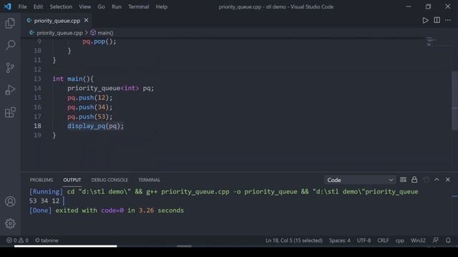This screenshot has width=458, height=257.
Task: Click priority_queue.cpp in the breadcrumb
Action: (x=59, y=33)
